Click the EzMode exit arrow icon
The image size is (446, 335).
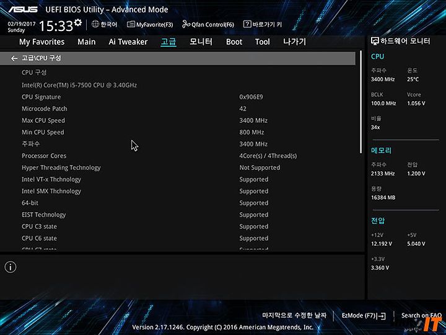coord(382,316)
